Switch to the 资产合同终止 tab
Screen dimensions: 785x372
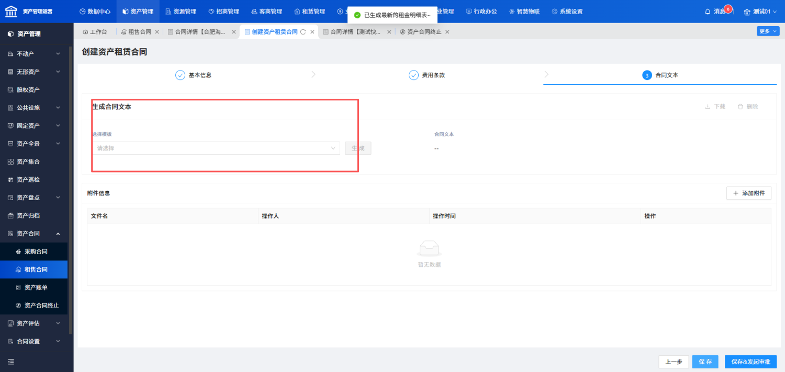pos(421,32)
